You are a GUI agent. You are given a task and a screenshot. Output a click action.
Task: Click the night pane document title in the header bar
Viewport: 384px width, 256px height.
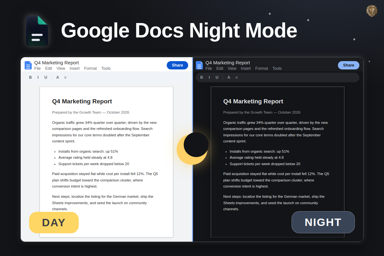(x=228, y=63)
